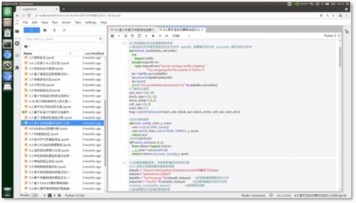Screen dimensions: 356x203
Task: Click Python 3 | Idle in status bar
Action: coord(75,195)
